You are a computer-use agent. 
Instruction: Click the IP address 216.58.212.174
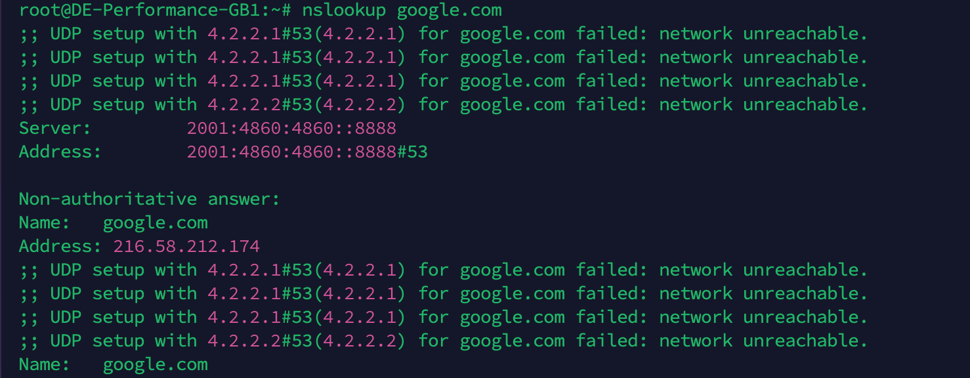tap(186, 246)
